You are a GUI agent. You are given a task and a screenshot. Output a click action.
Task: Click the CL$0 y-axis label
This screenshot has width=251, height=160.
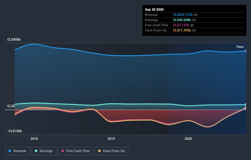tap(11, 106)
